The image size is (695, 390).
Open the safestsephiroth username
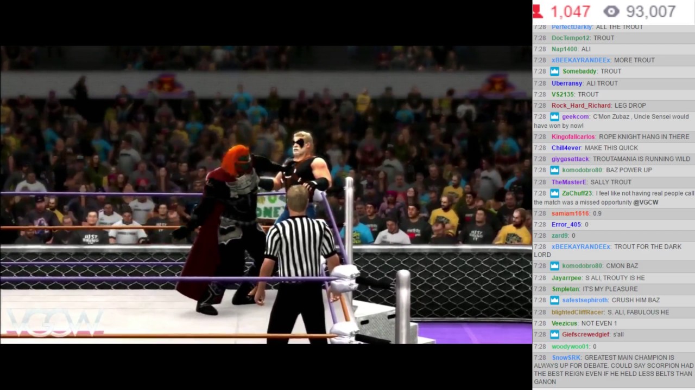[x=585, y=300]
